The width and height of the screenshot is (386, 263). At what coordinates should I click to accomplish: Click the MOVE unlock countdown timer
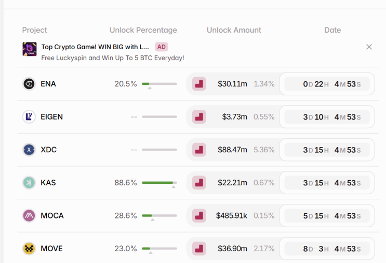[x=327, y=249]
